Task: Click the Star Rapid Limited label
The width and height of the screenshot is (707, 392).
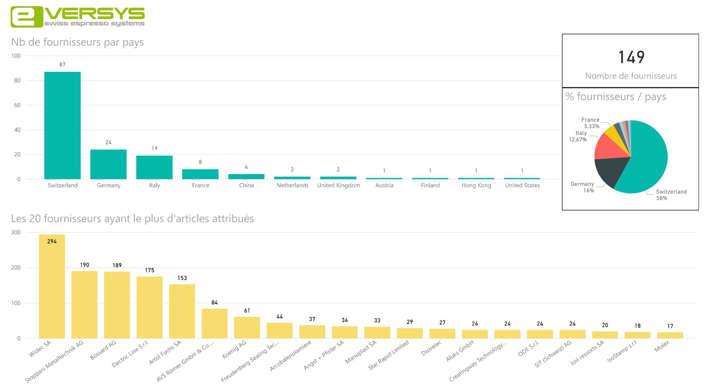Action: [x=389, y=355]
